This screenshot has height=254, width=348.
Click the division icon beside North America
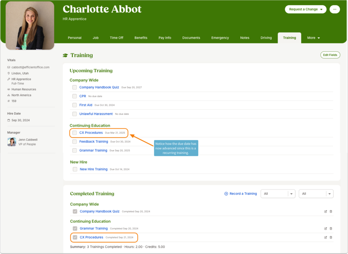pos(9,95)
